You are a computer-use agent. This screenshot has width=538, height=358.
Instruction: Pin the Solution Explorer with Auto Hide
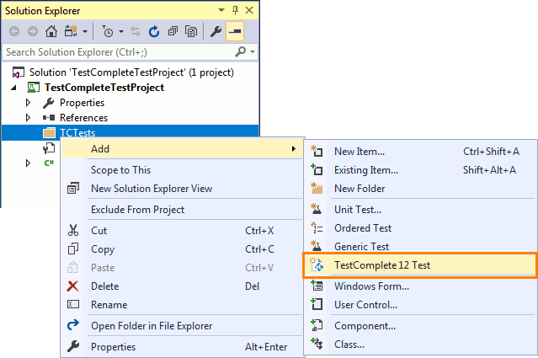pos(233,10)
